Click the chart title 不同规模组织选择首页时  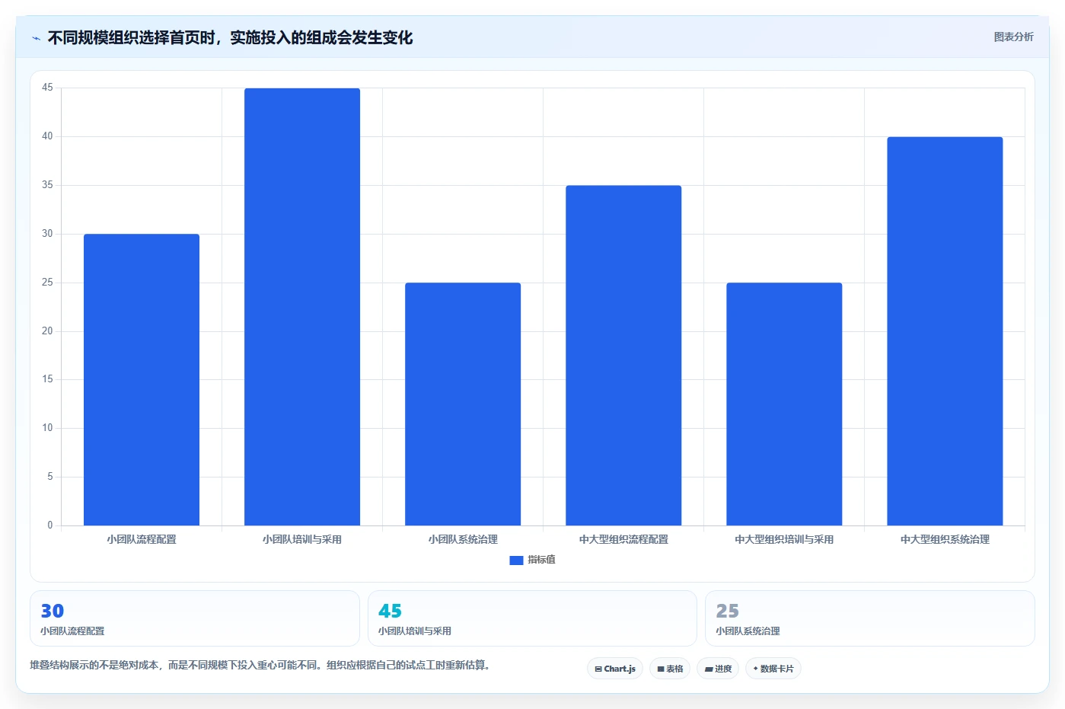click(230, 37)
